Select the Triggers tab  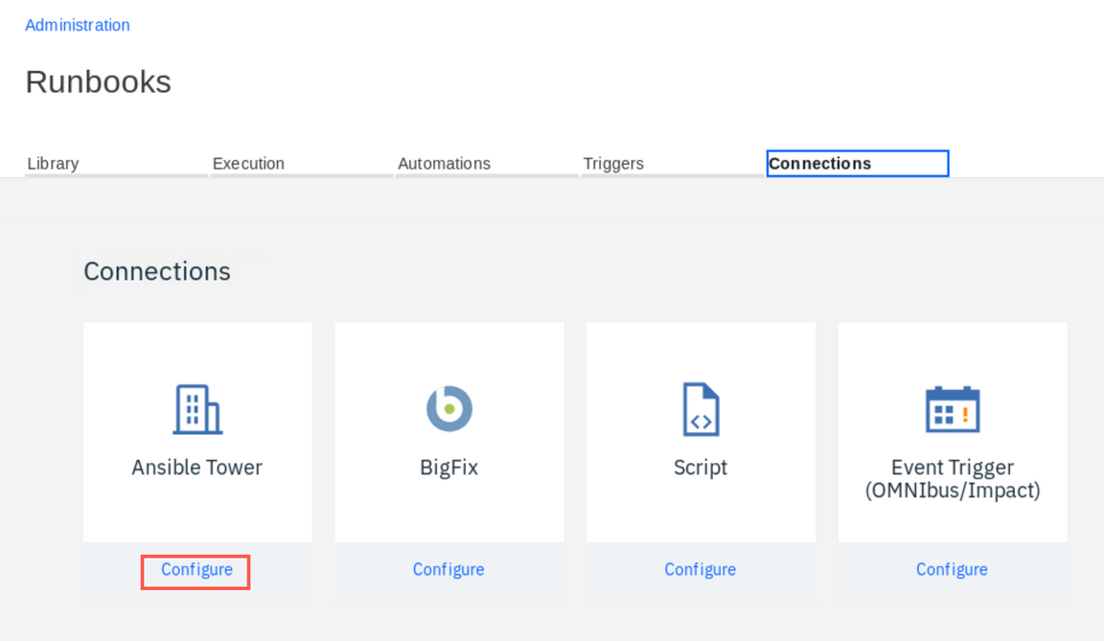click(x=672, y=163)
